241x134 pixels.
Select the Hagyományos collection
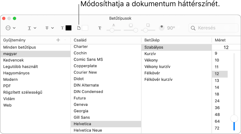coord(35,73)
